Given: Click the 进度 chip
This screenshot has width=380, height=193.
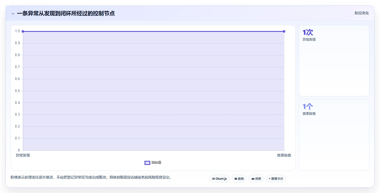Looking at the screenshot, I should (x=256, y=179).
